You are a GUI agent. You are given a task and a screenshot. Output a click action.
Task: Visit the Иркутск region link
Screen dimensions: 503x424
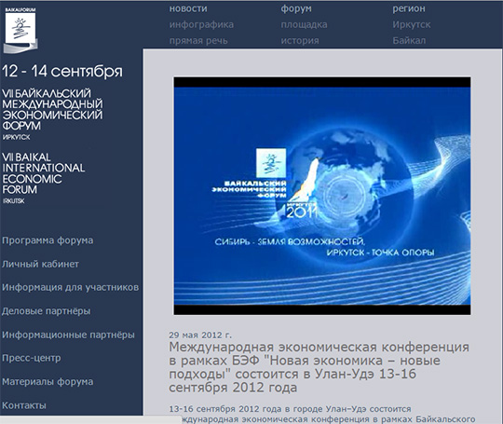[x=412, y=25]
